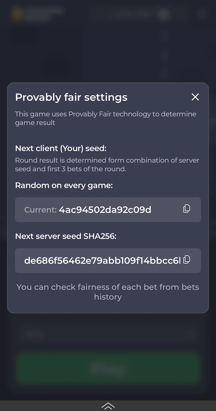Viewport: 216px width, 411px height.
Task: Copy the current client seed
Action: point(187,209)
